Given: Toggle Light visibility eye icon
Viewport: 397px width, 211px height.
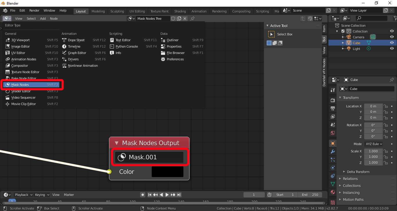Looking at the screenshot, I should pos(392,49).
